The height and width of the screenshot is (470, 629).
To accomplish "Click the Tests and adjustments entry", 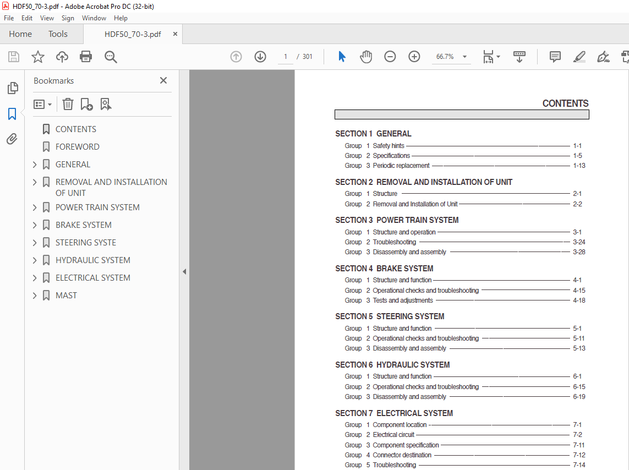I will tap(464, 300).
